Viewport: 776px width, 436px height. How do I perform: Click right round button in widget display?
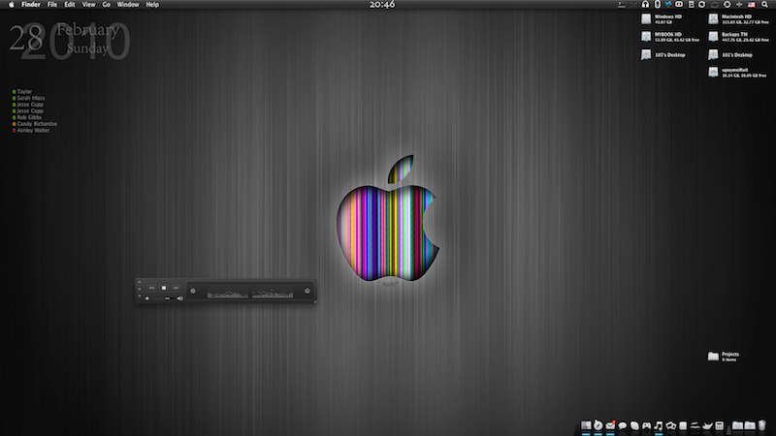[x=307, y=291]
